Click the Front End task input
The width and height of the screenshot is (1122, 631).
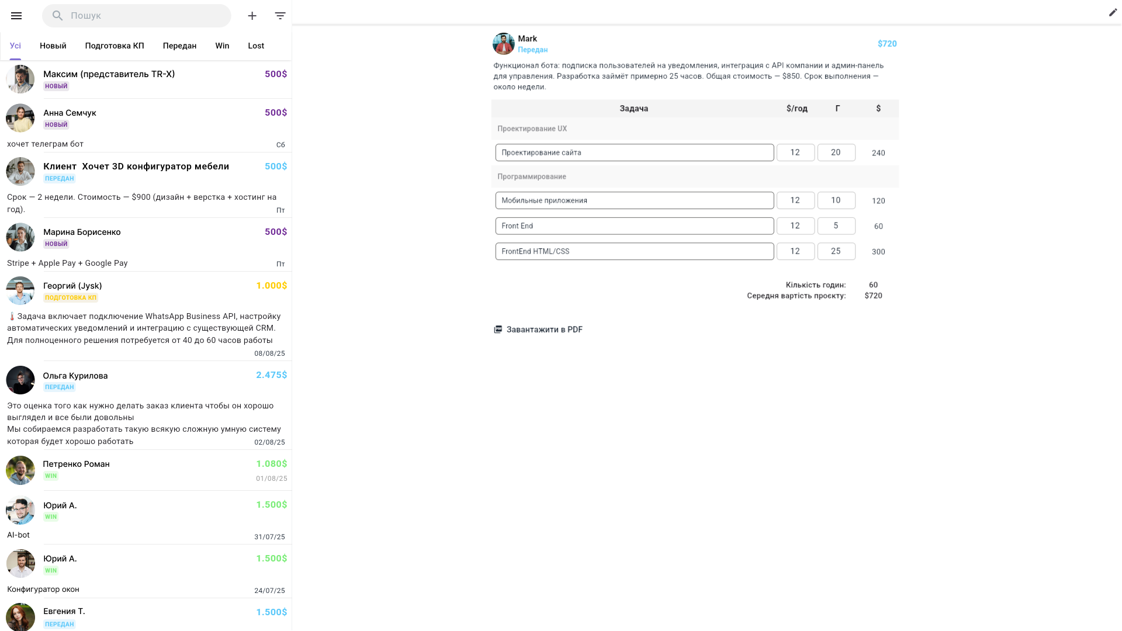click(x=634, y=226)
